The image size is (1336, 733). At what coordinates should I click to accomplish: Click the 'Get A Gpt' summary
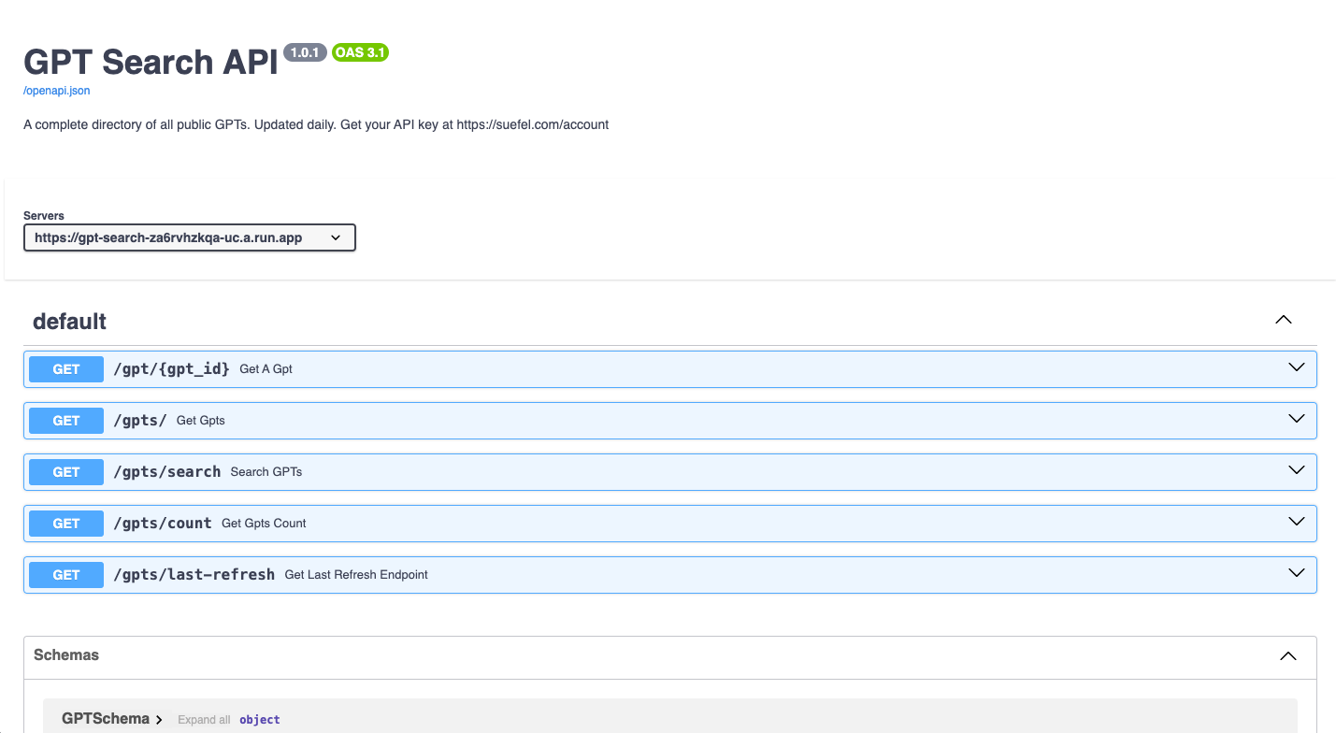(266, 369)
